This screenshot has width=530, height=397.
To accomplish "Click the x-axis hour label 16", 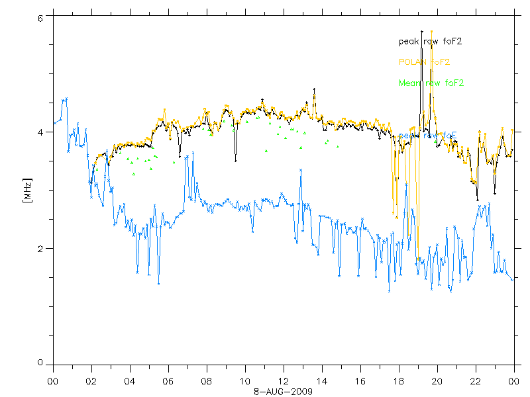I will (360, 382).
